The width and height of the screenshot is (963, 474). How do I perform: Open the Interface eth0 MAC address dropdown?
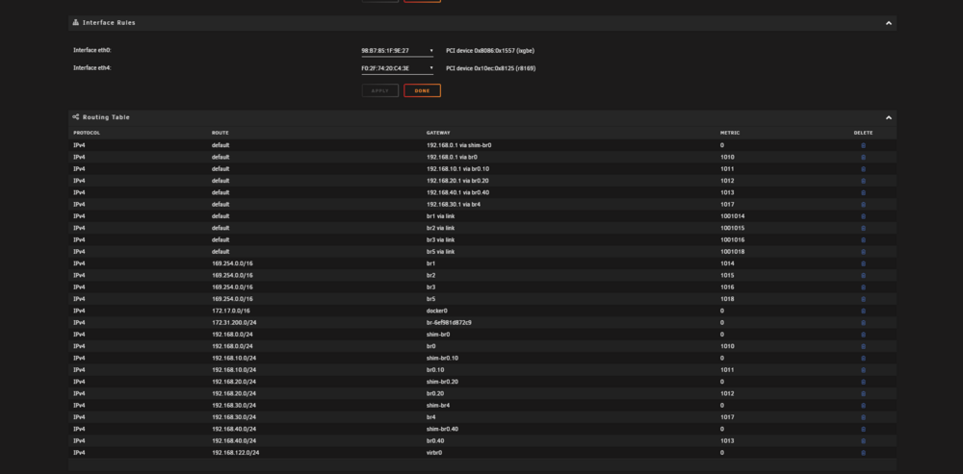coord(398,51)
